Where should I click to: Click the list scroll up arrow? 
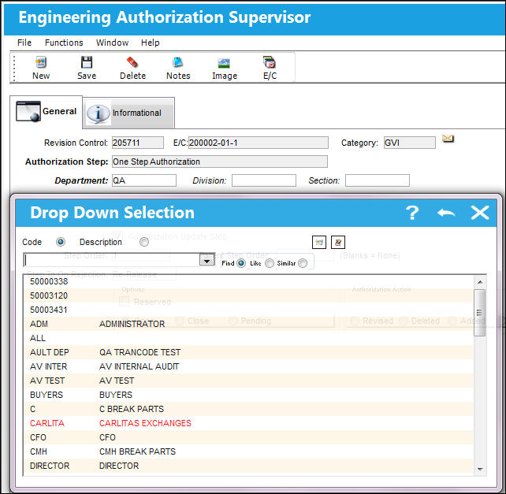[480, 282]
